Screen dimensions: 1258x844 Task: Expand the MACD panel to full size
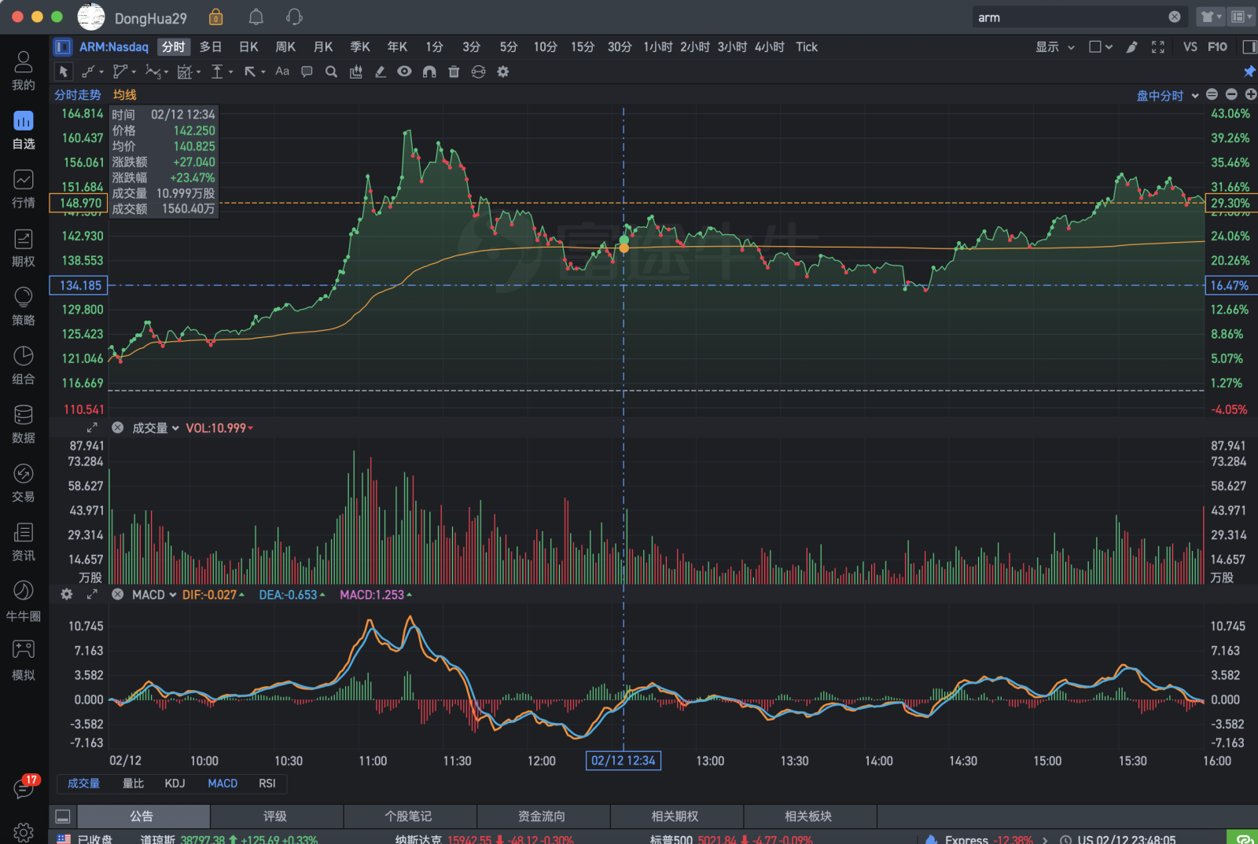92,595
